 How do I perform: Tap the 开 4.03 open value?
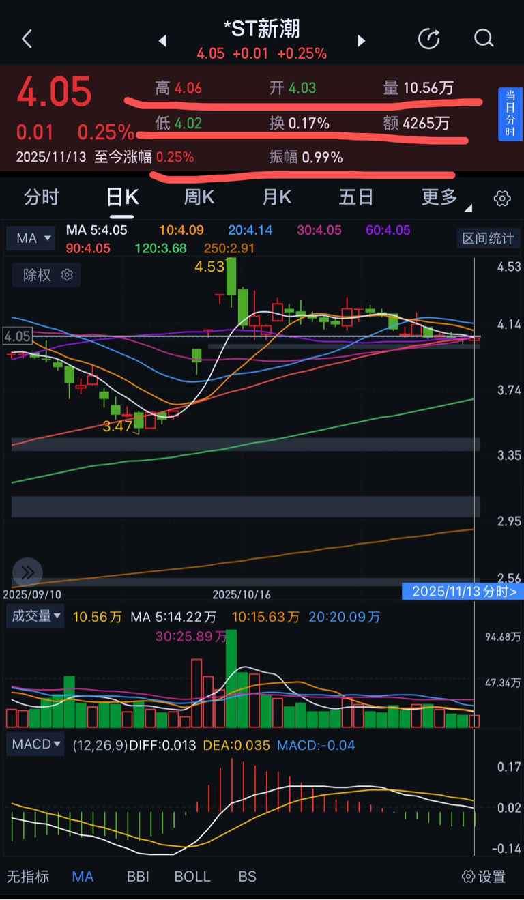[293, 88]
